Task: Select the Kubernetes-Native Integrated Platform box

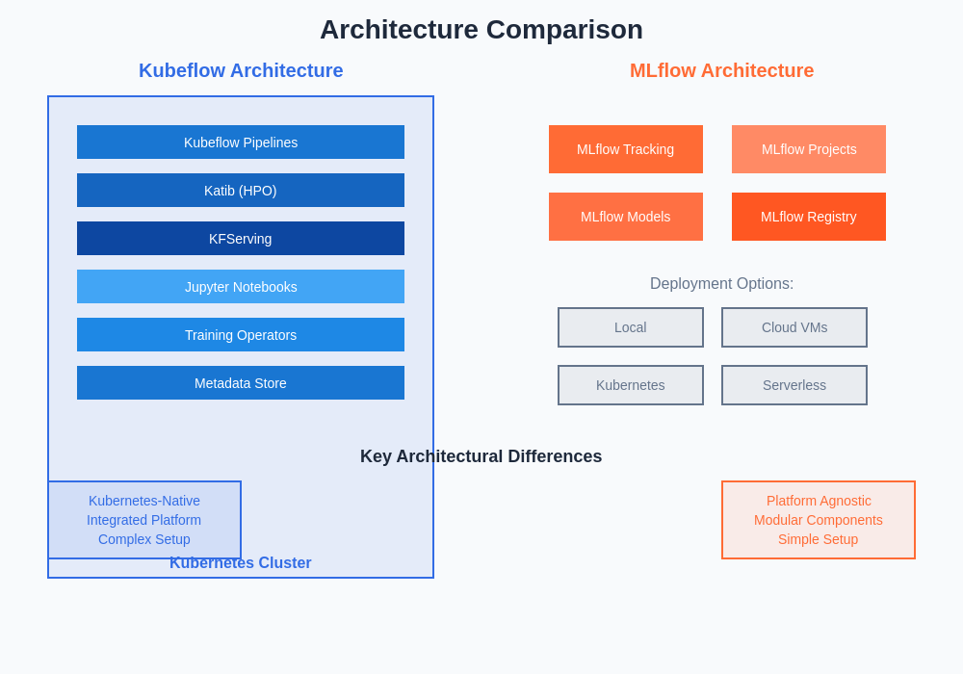Action: pyautogui.click(x=144, y=520)
